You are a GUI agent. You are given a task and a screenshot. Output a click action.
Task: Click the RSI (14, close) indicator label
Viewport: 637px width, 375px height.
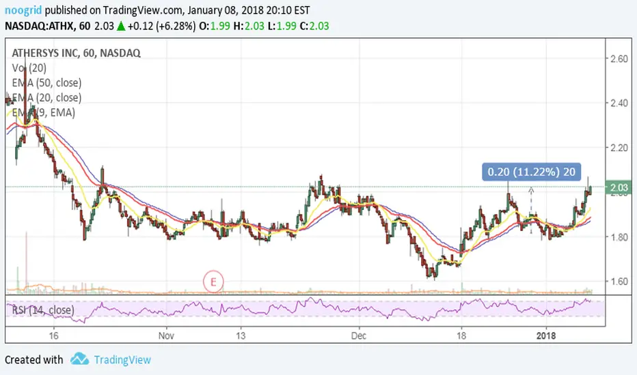point(43,310)
